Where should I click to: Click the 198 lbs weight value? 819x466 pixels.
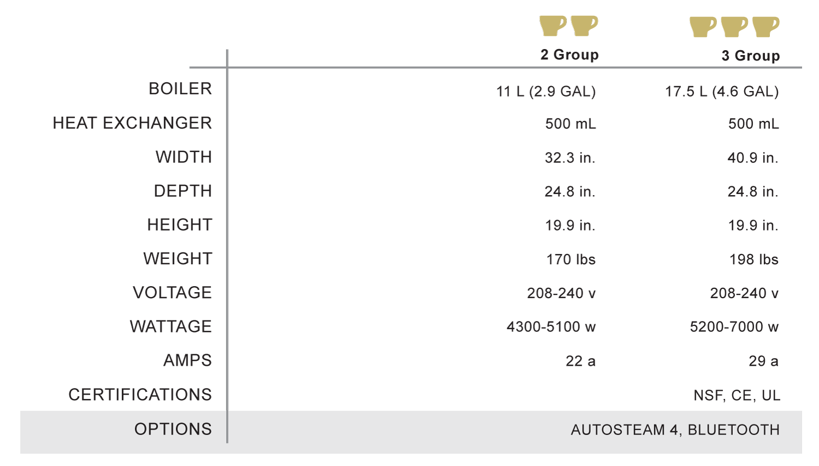click(754, 259)
